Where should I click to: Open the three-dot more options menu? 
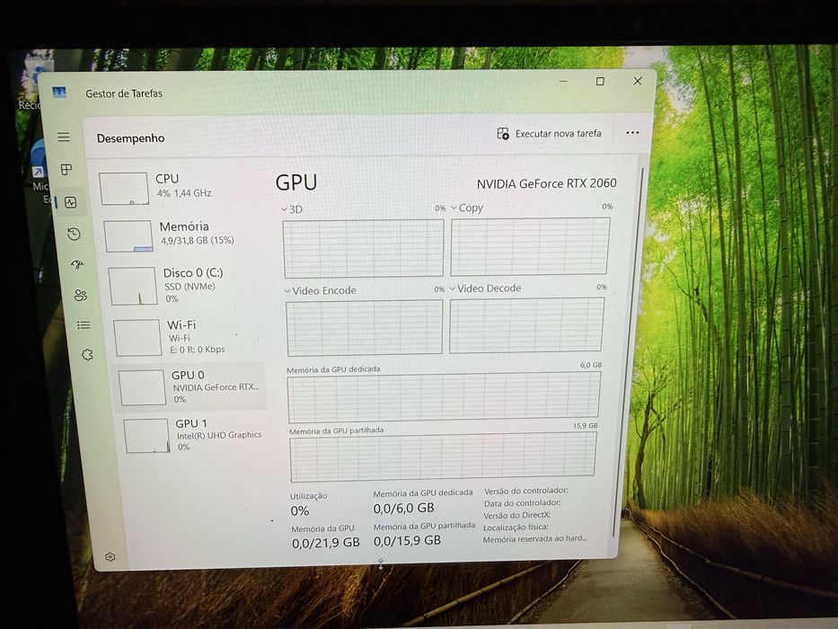coord(632,133)
